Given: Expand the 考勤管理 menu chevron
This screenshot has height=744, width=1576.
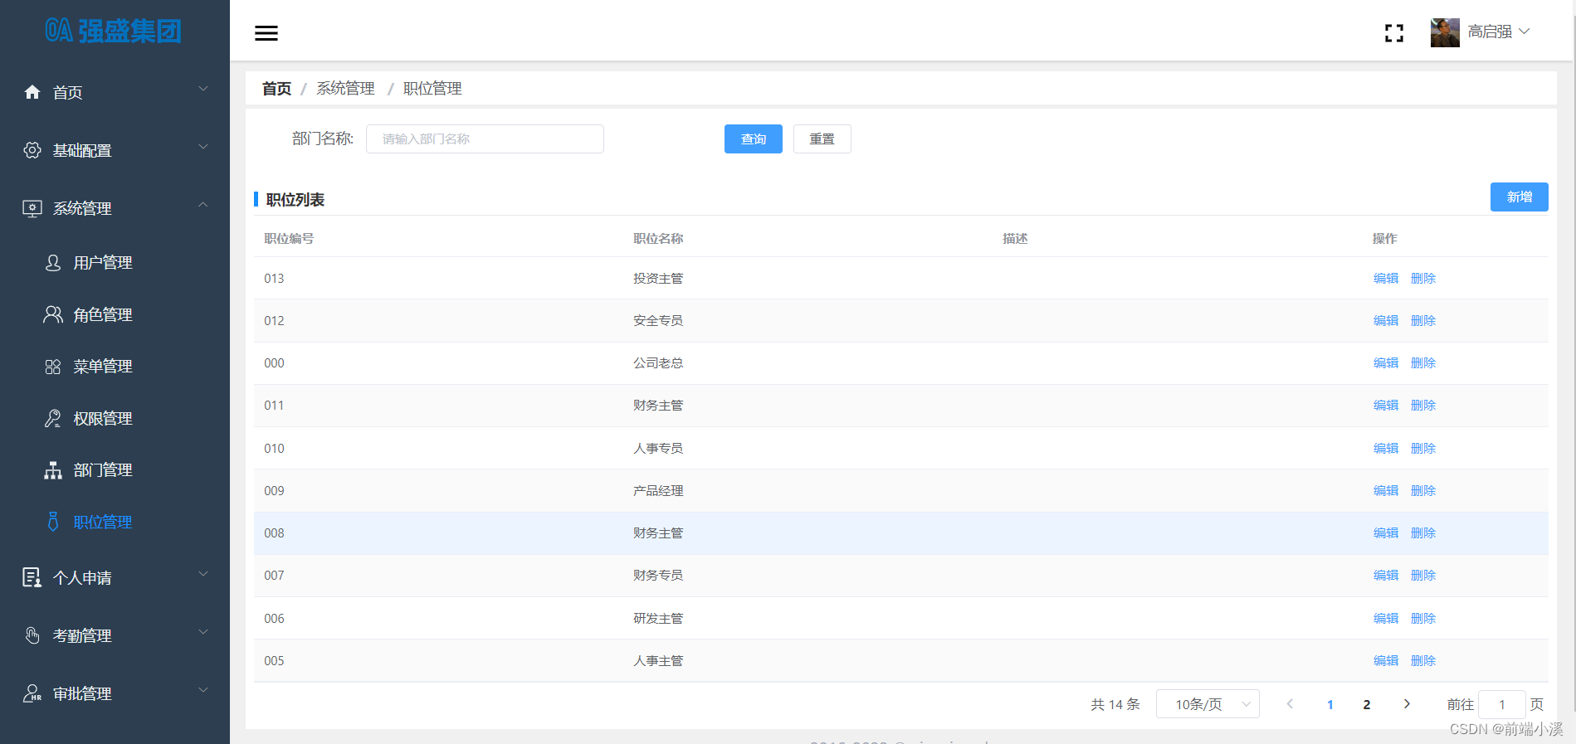Looking at the screenshot, I should click(x=203, y=632).
